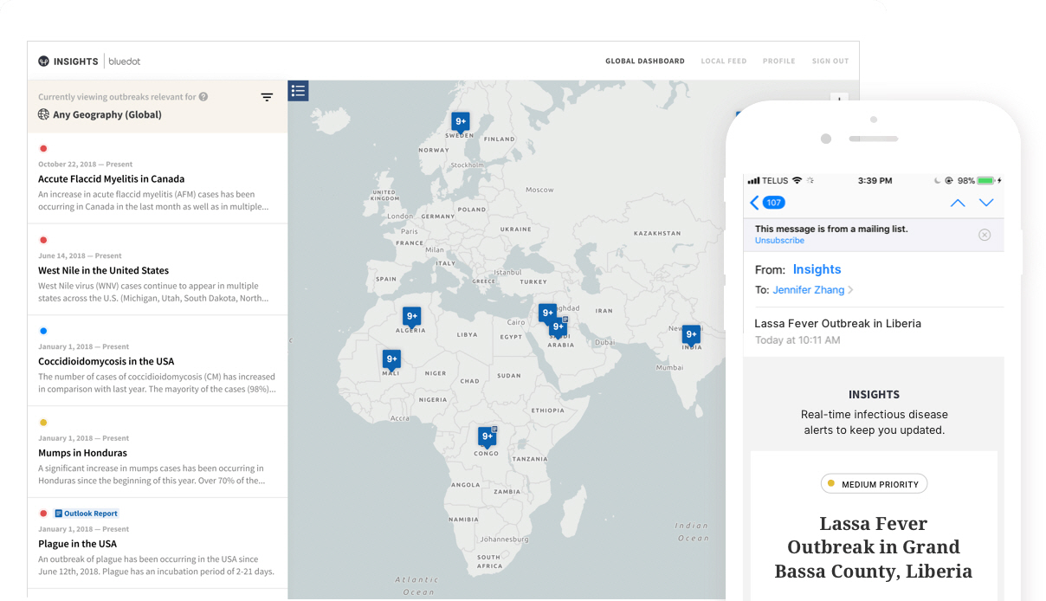Toggle the list view icon on map
Image resolution: width=1046 pixels, height=601 pixels.
[x=298, y=91]
